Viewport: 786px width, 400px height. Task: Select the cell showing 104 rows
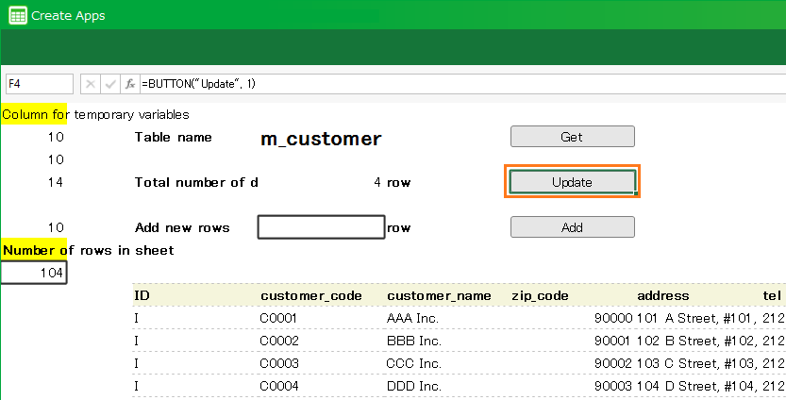[x=34, y=273]
